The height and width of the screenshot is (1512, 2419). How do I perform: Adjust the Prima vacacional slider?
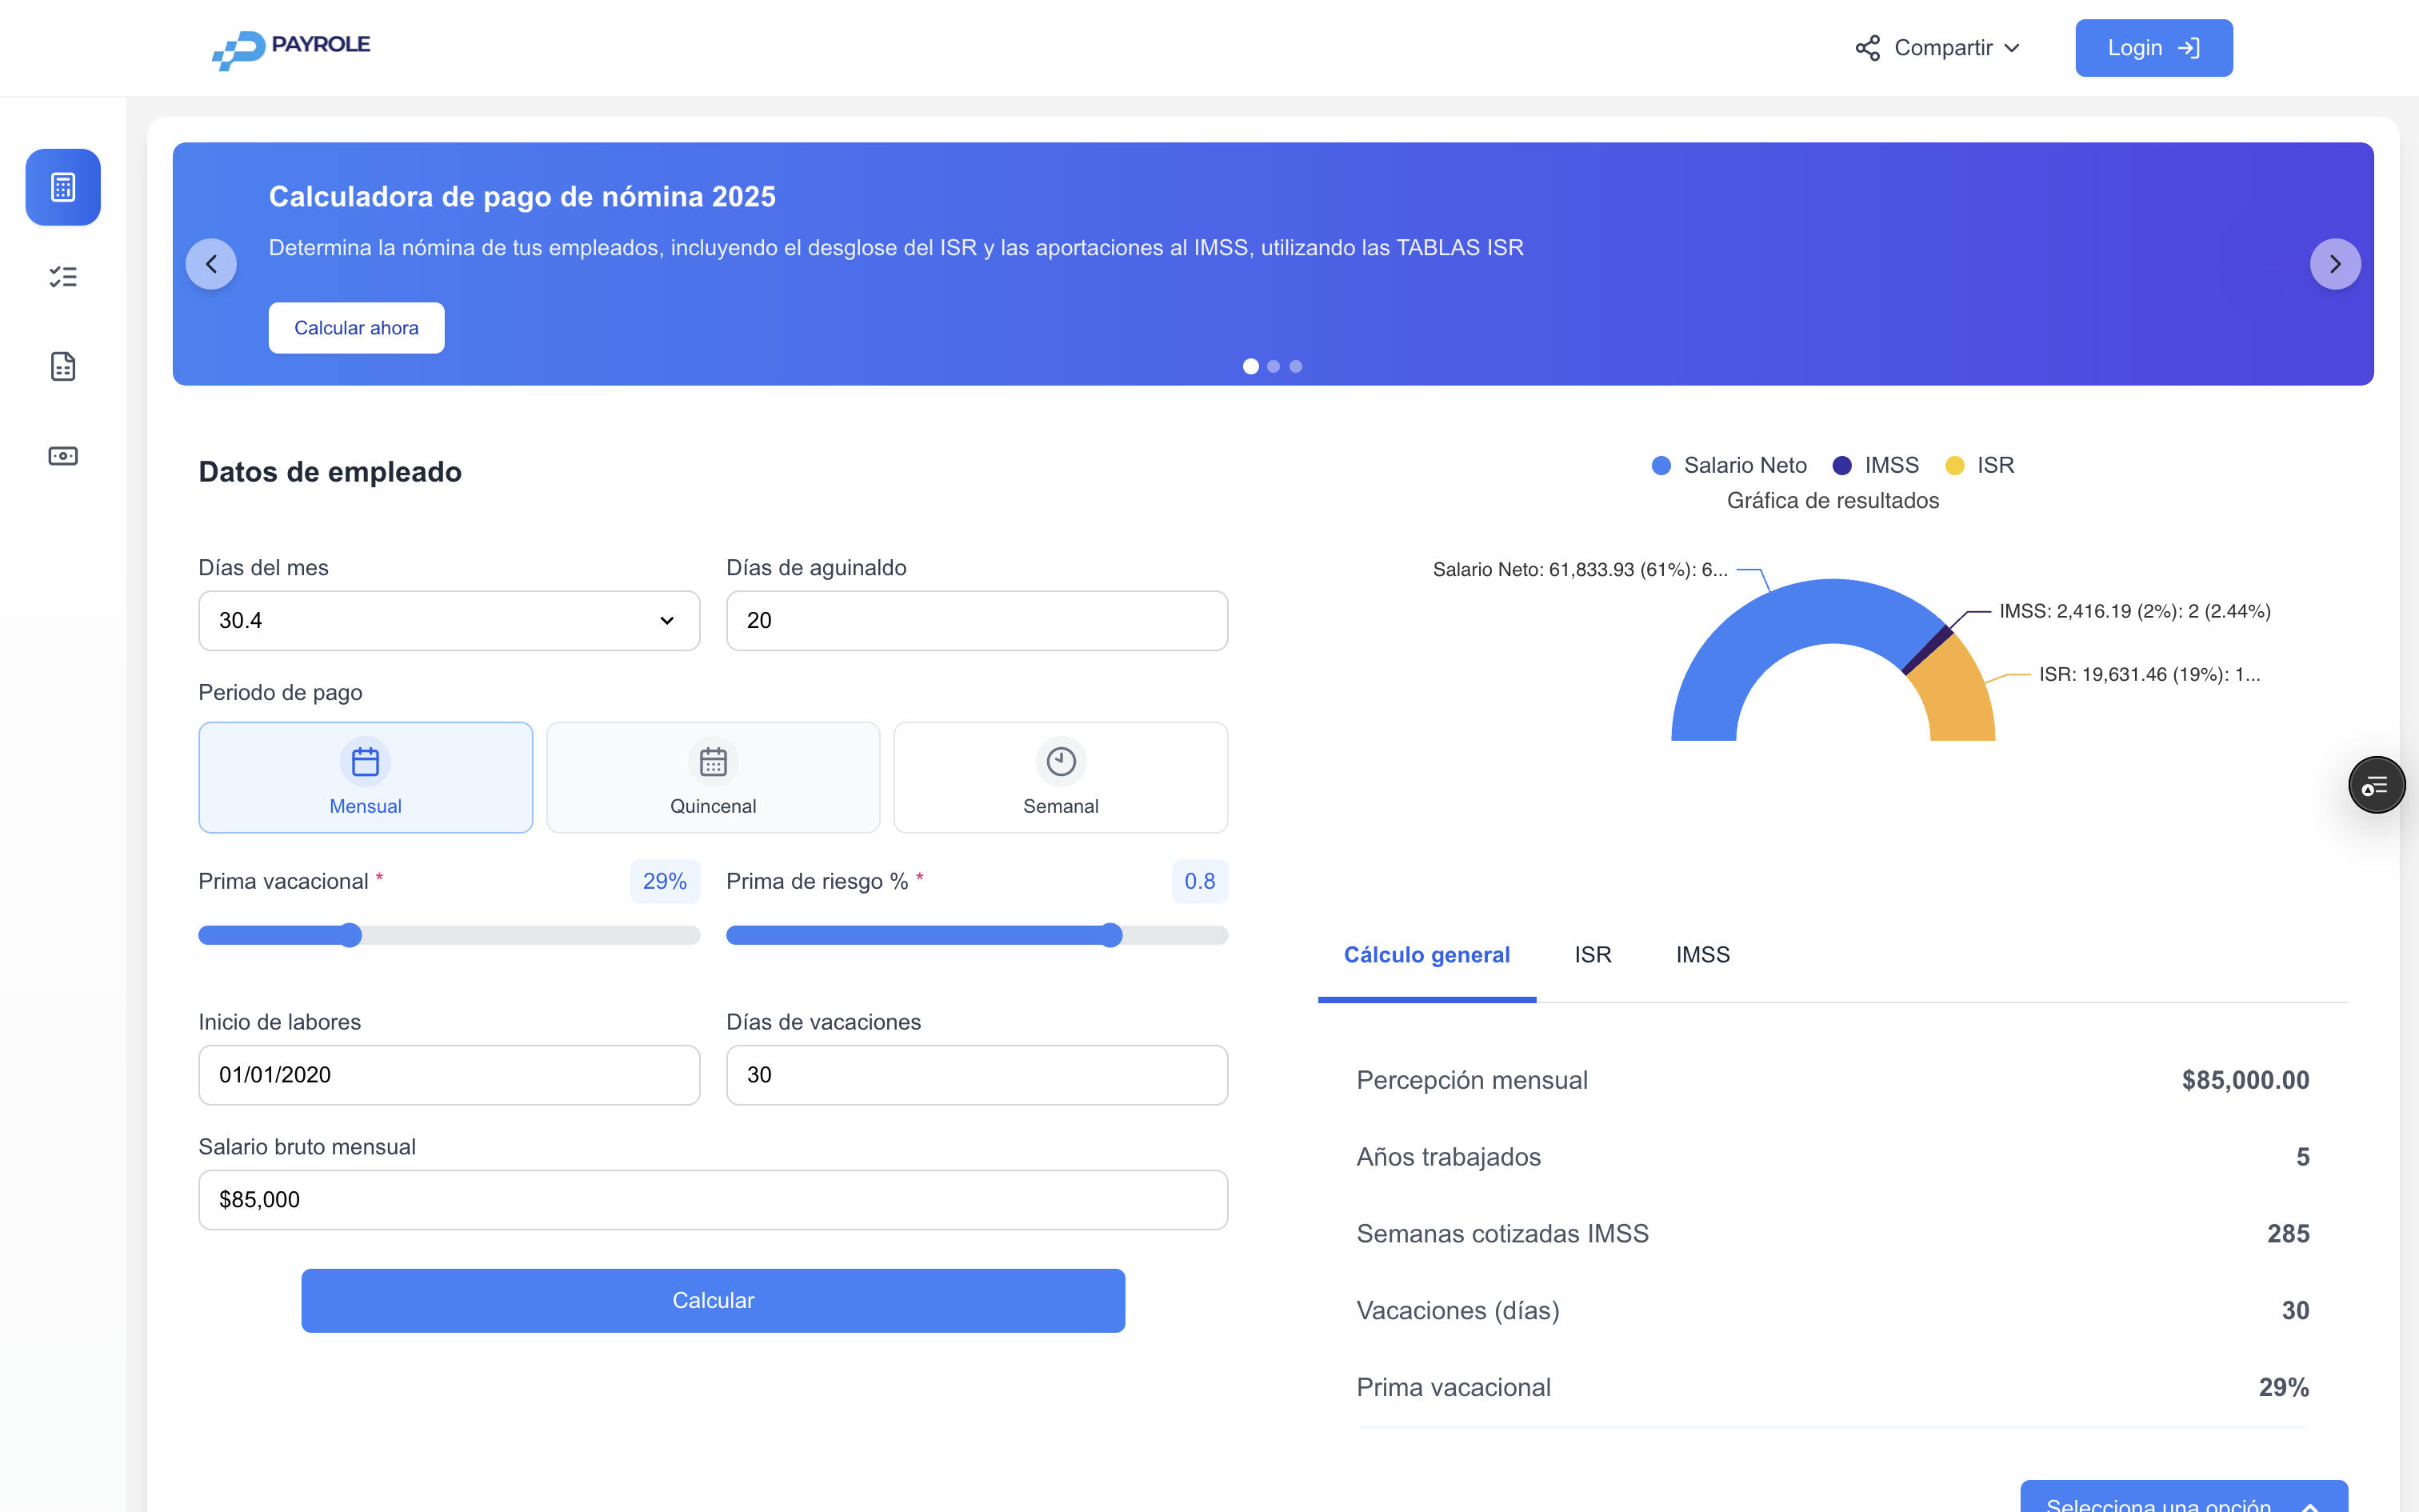click(x=350, y=935)
